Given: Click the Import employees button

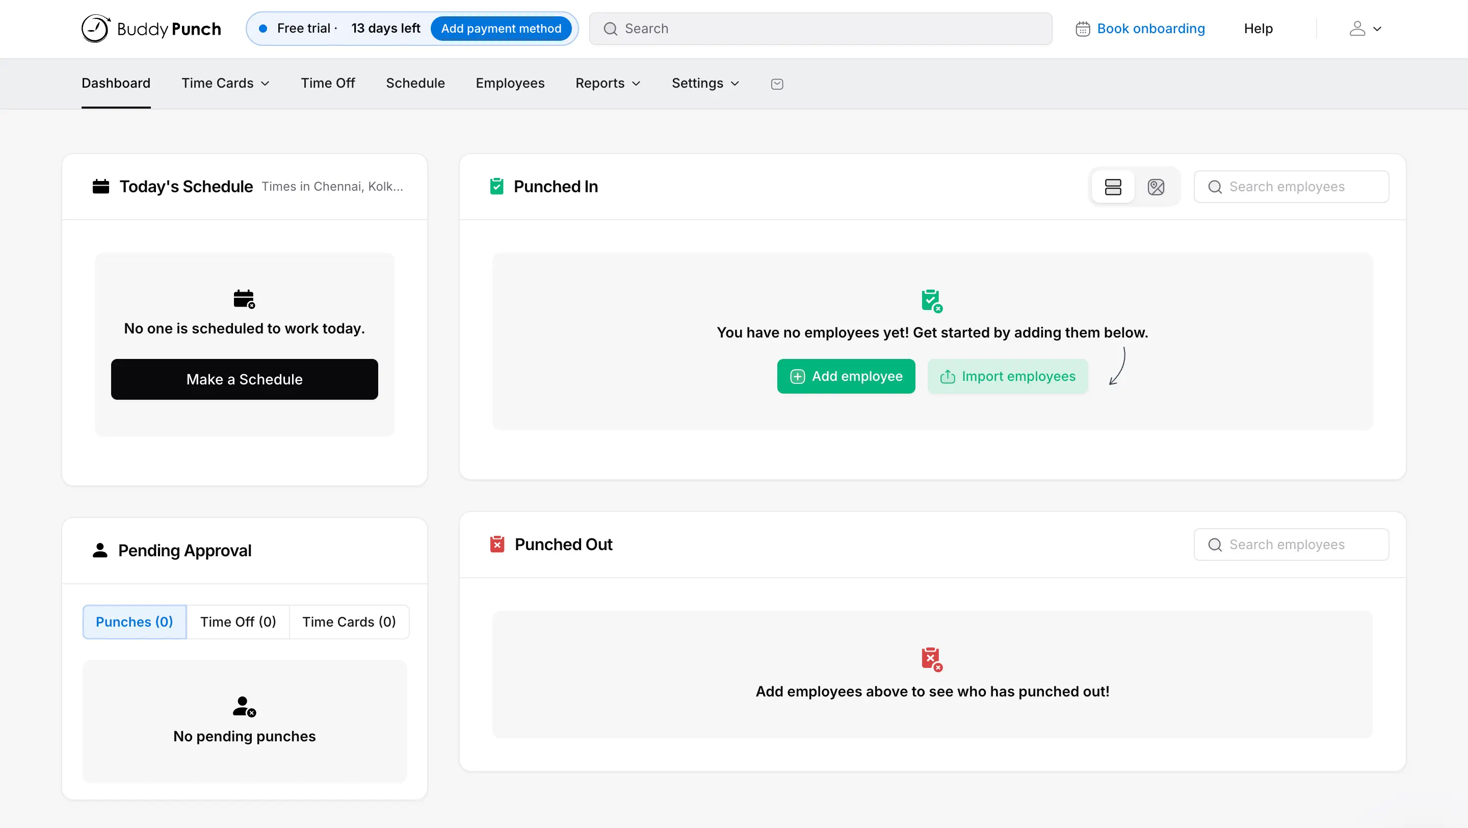Looking at the screenshot, I should [x=1008, y=376].
